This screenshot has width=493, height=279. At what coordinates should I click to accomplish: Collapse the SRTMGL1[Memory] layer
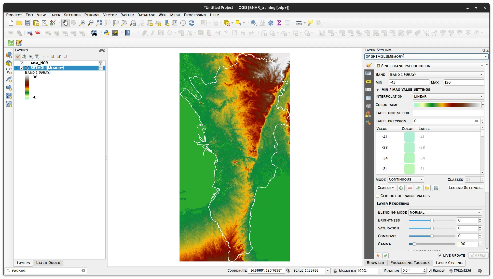pyautogui.click(x=16, y=68)
